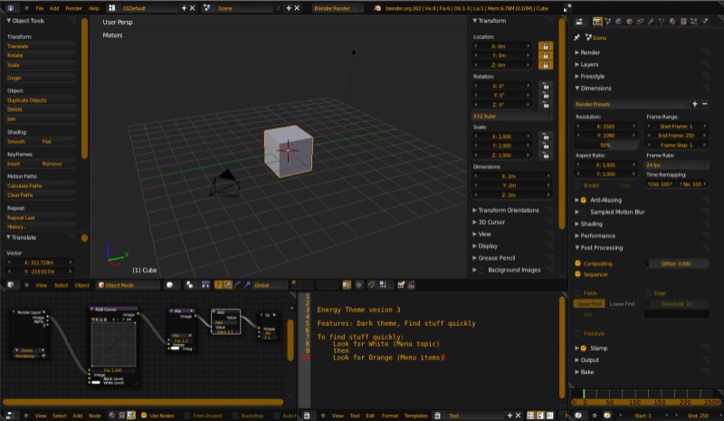Click the OpenGL render image icon
Viewport: 724px width, 421px height.
[401, 285]
